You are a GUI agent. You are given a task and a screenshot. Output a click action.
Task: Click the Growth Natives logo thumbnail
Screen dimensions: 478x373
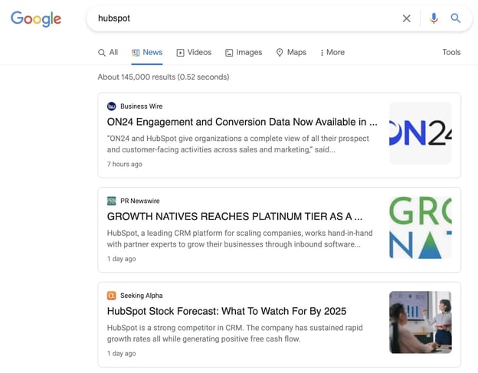(x=420, y=227)
